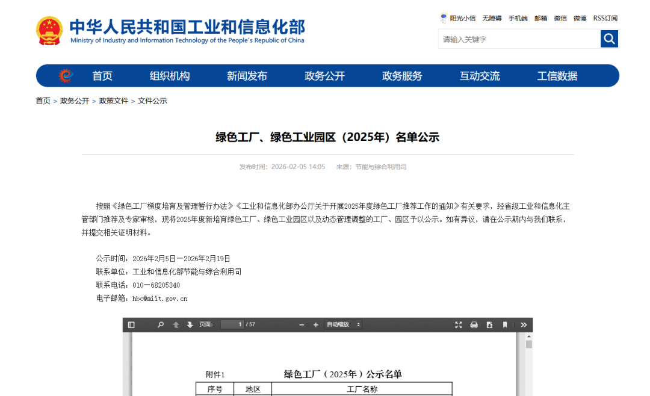Click the PDF bookmark current view icon
650x396 pixels.
pyautogui.click(x=505, y=325)
